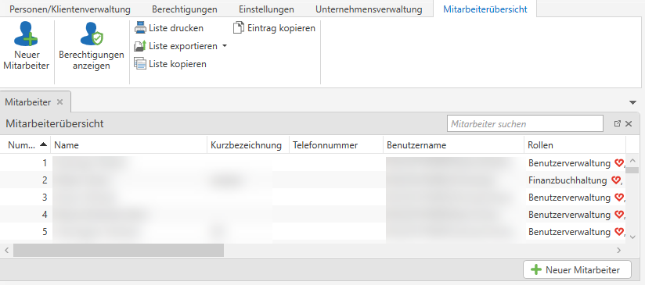
Task: Toggle sort arrow on Nummer column
Action: tap(43, 144)
